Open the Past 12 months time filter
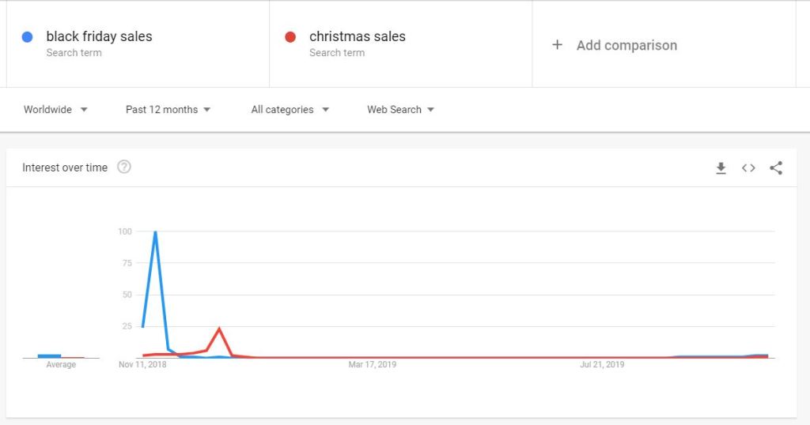The height and width of the screenshot is (425, 810). (x=168, y=109)
